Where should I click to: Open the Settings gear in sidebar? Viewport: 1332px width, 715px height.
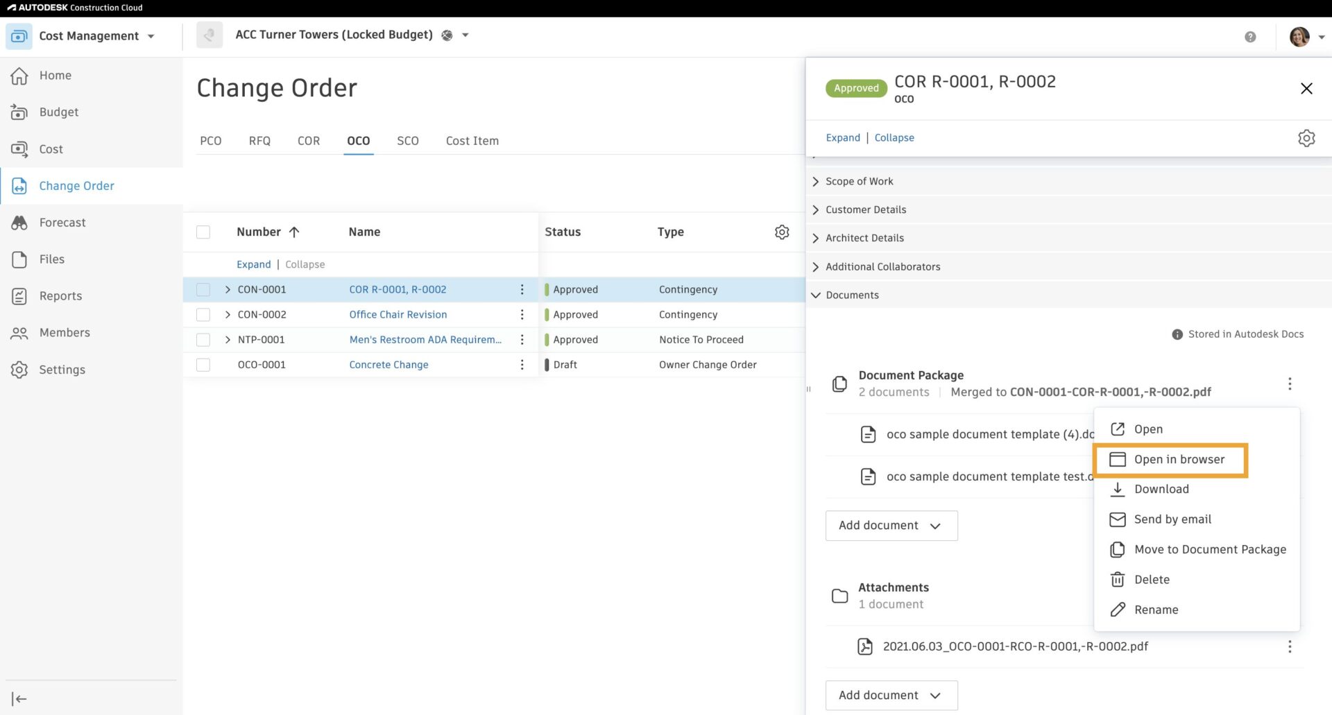click(19, 370)
